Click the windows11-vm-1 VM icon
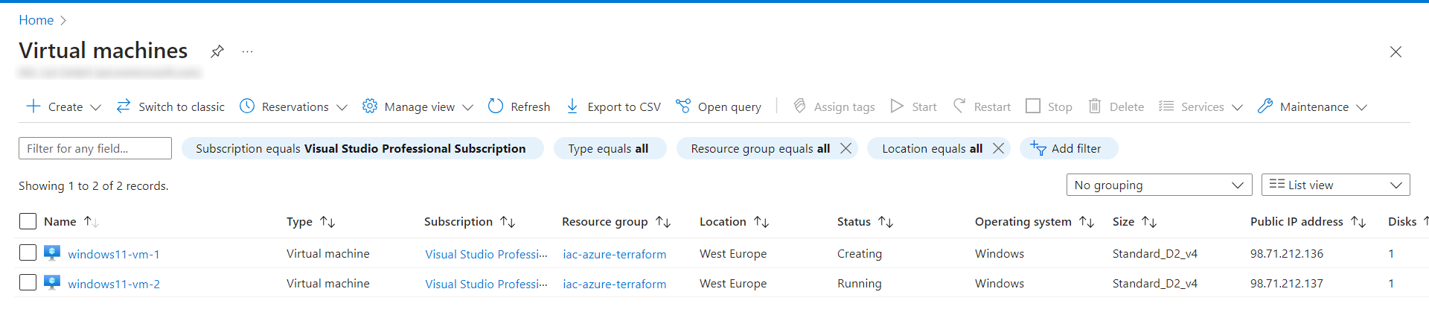 (x=52, y=253)
